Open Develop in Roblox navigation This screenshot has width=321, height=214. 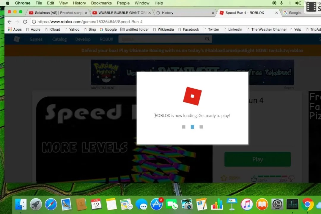[x=83, y=39]
